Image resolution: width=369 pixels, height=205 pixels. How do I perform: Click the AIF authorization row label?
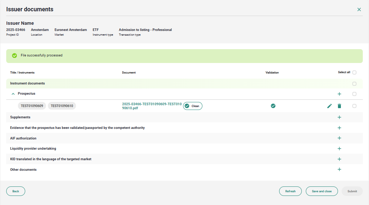coord(23,138)
